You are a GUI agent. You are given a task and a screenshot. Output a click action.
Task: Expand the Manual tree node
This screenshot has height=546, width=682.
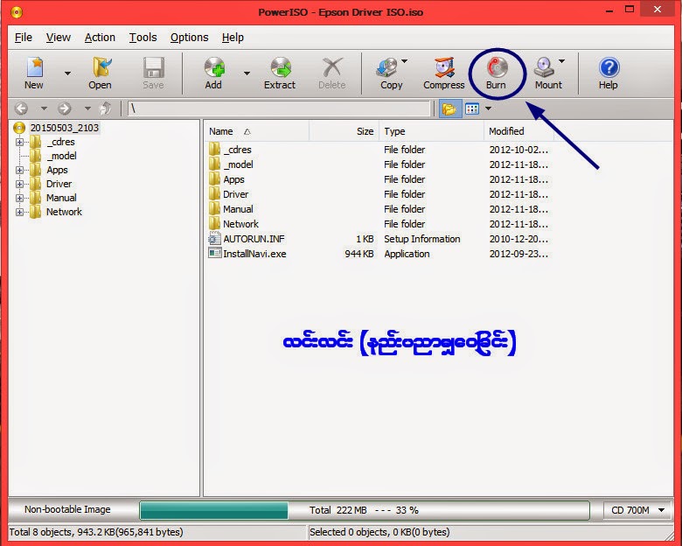[x=19, y=198]
